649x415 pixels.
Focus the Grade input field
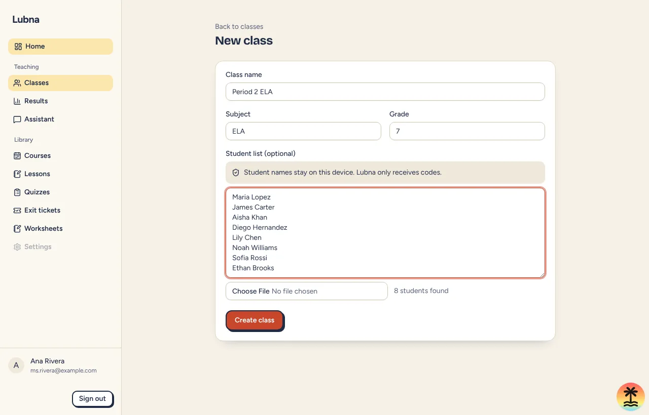tap(467, 131)
